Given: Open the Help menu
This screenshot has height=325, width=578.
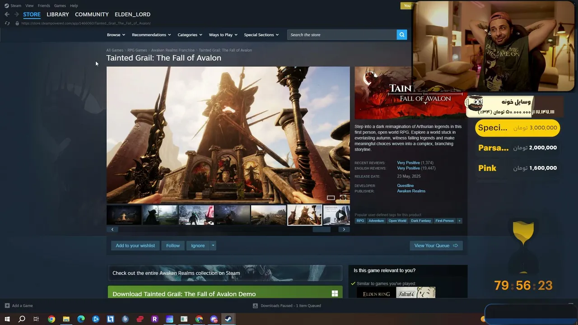Looking at the screenshot, I should 74,5.
